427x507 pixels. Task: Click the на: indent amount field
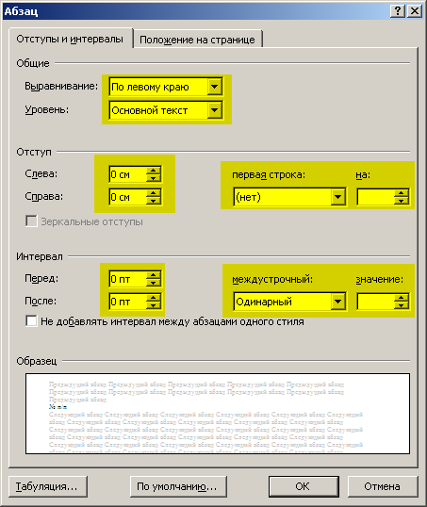tap(376, 197)
